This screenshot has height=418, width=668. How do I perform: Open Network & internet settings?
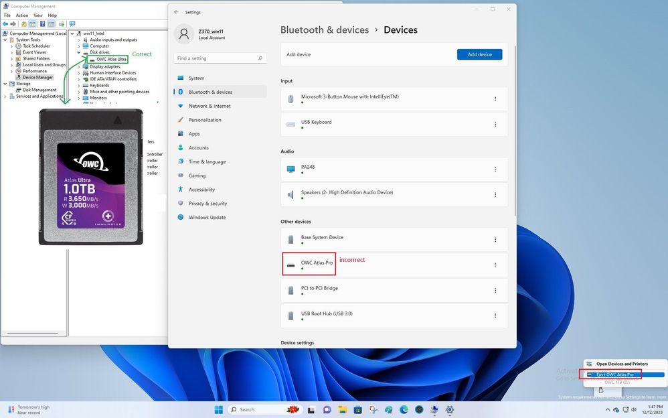tap(220, 106)
